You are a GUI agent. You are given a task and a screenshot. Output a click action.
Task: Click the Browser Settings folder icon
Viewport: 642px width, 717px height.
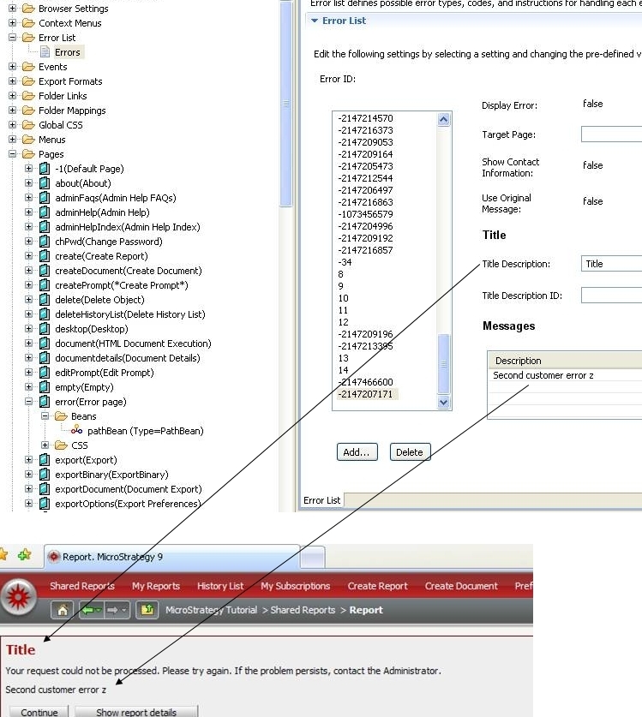28,9
